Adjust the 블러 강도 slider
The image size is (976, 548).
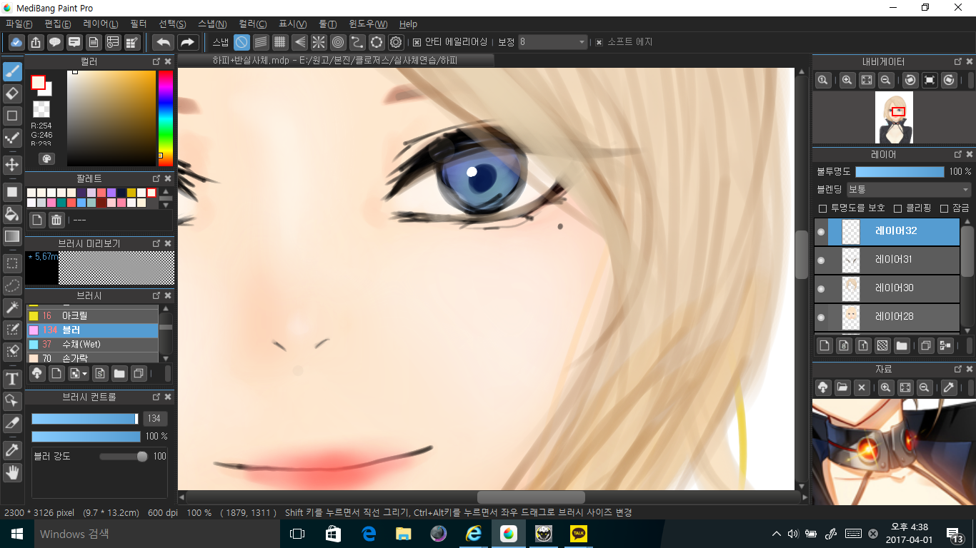coord(124,456)
